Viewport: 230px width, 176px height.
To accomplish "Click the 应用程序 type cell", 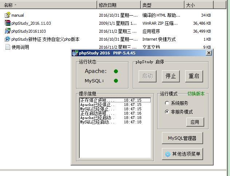I will (x=151, y=31).
